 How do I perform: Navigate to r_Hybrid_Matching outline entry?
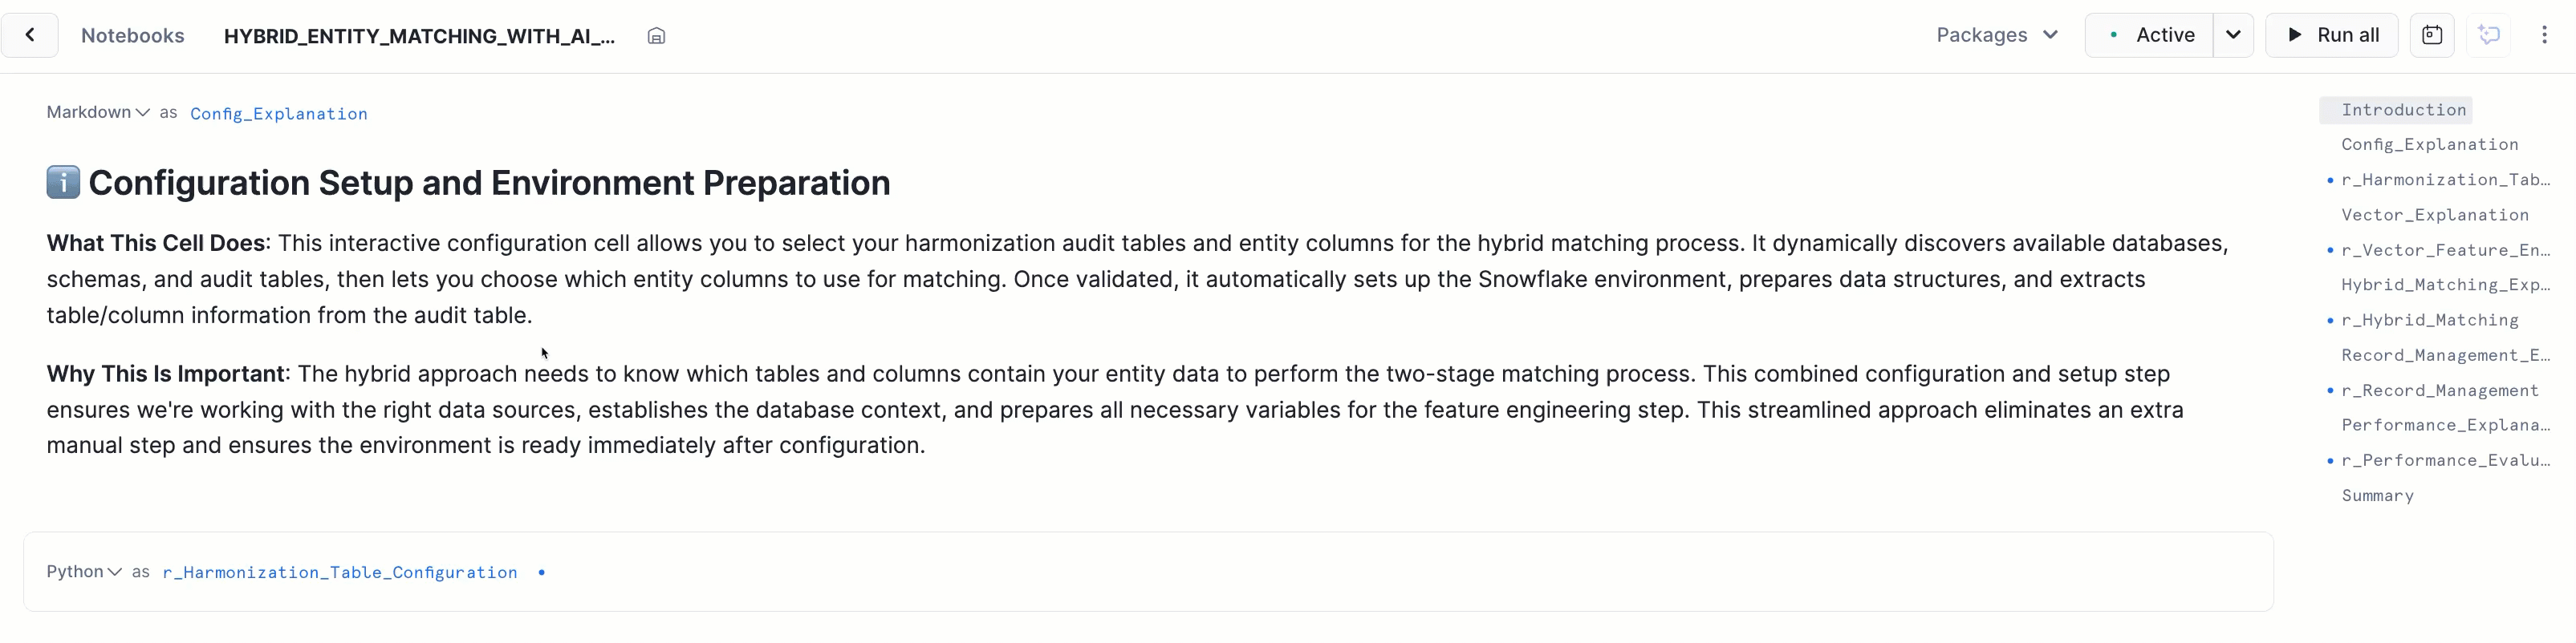pos(2429,320)
